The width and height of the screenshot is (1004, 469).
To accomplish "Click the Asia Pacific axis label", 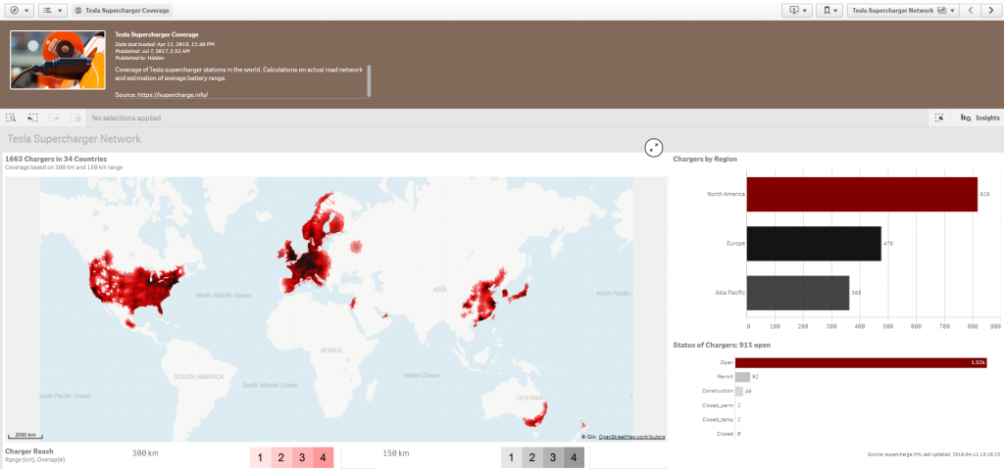I will click(729, 293).
